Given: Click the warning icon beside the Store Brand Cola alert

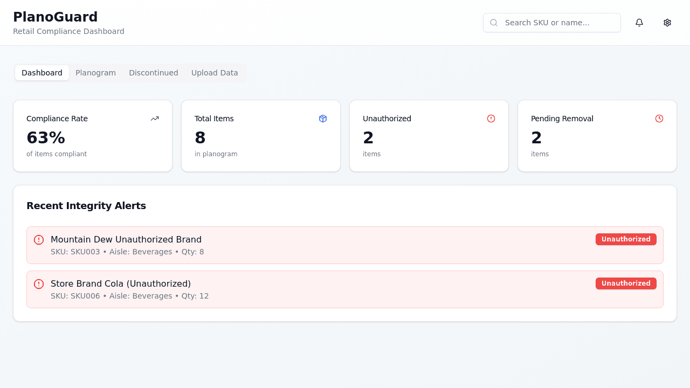Looking at the screenshot, I should tap(39, 284).
